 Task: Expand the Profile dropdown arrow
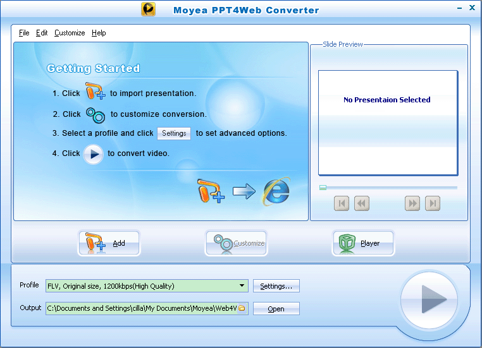(x=242, y=285)
